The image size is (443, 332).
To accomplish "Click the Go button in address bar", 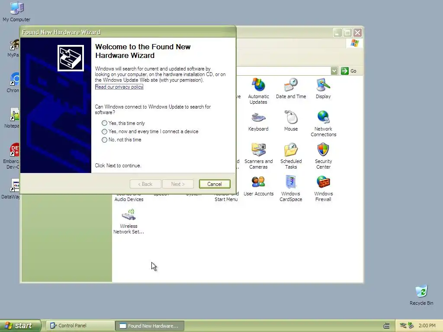I will point(349,71).
